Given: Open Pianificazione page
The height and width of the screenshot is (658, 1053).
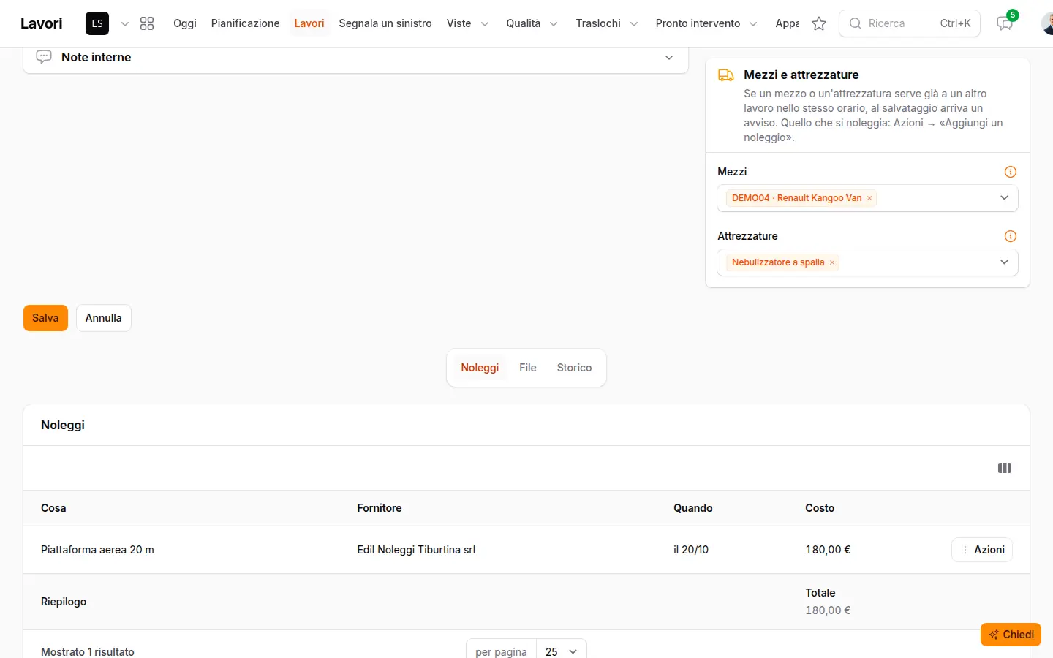Looking at the screenshot, I should point(246,23).
